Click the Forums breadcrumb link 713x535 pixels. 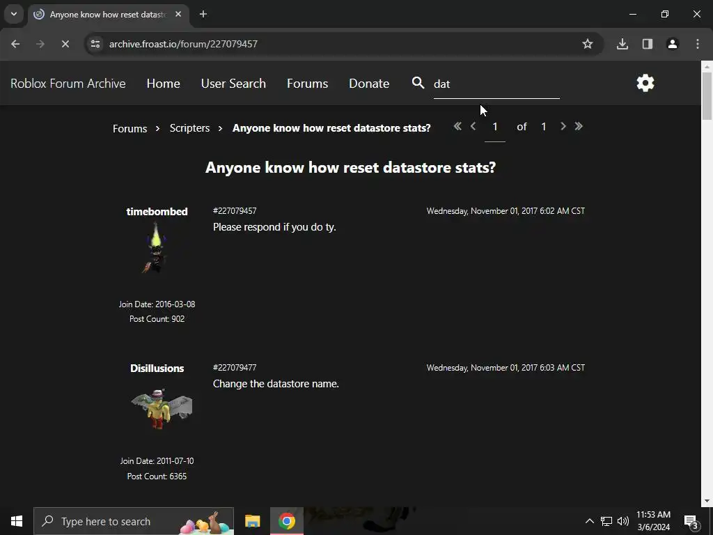[x=130, y=129]
